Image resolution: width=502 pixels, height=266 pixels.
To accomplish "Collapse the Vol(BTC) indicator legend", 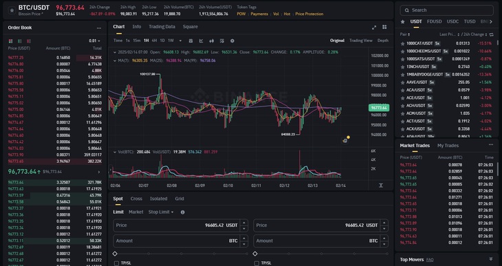I will point(115,152).
